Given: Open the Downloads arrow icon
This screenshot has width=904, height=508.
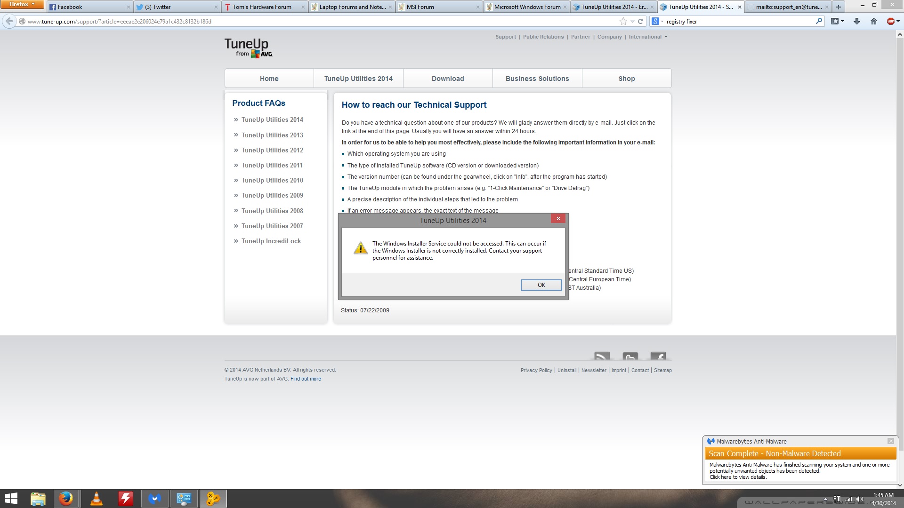Looking at the screenshot, I should (857, 21).
